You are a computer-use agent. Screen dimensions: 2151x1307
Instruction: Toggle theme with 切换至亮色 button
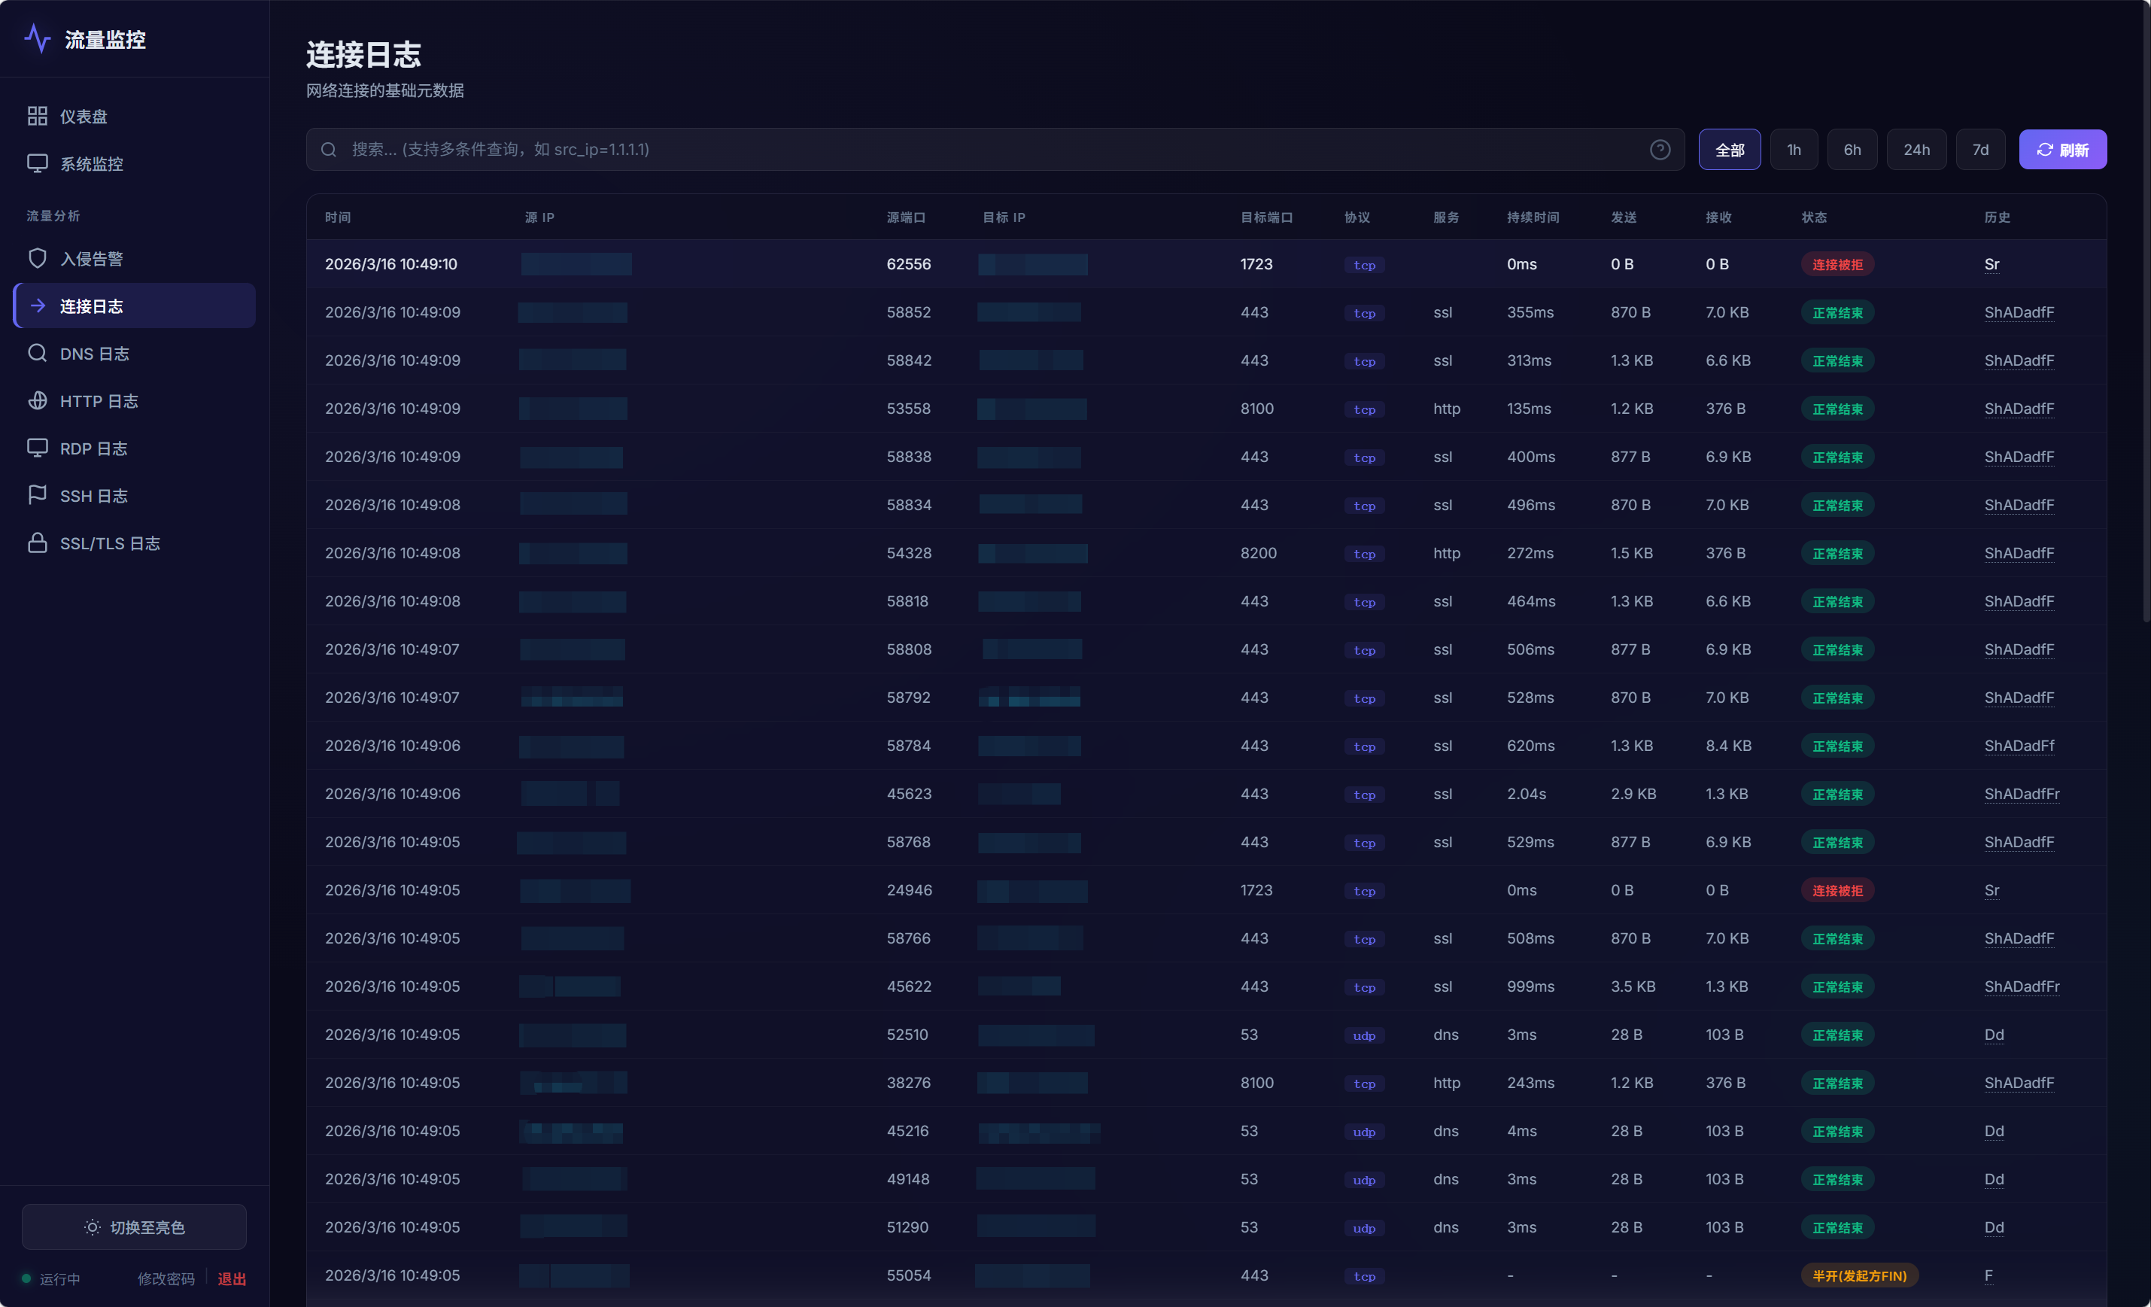(135, 1226)
